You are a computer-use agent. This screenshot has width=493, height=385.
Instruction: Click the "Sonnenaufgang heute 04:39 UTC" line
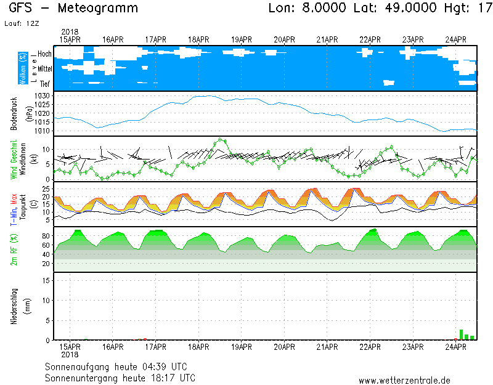coord(116,367)
